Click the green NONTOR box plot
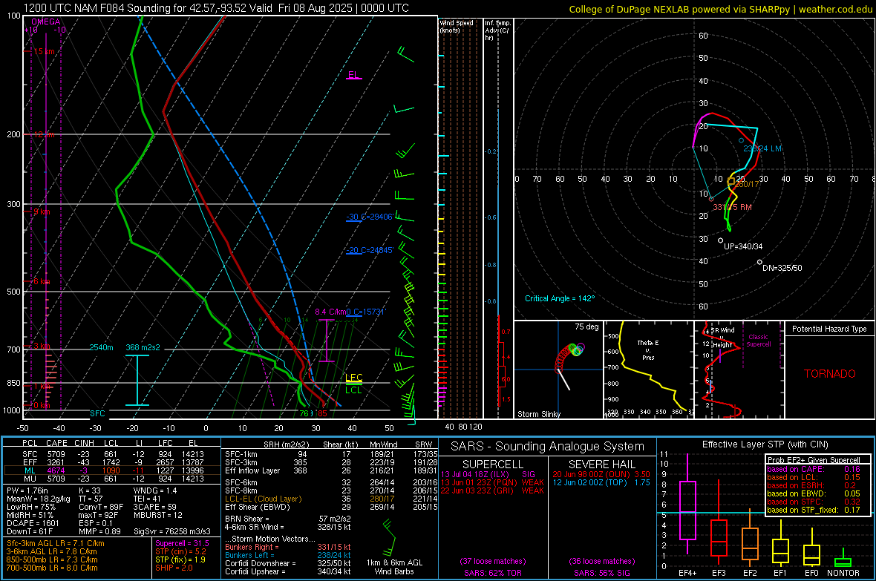This screenshot has height=581, width=876. coord(843,560)
